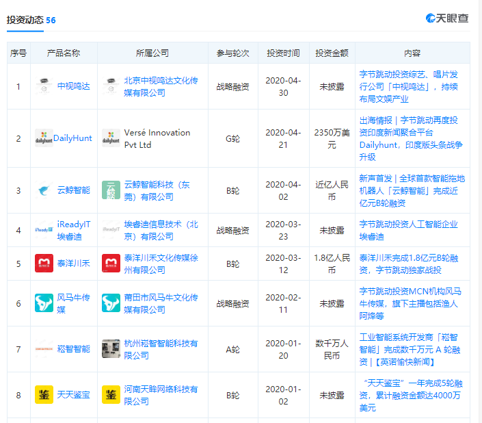Click the 中视鸣达 product logo icon
This screenshot has width=482, height=423.
[x=44, y=87]
